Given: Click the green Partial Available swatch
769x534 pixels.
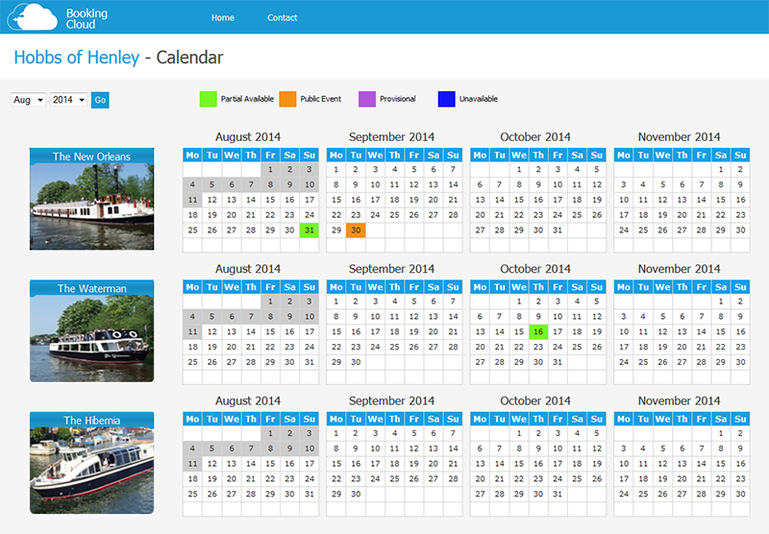Looking at the screenshot, I should click(208, 99).
